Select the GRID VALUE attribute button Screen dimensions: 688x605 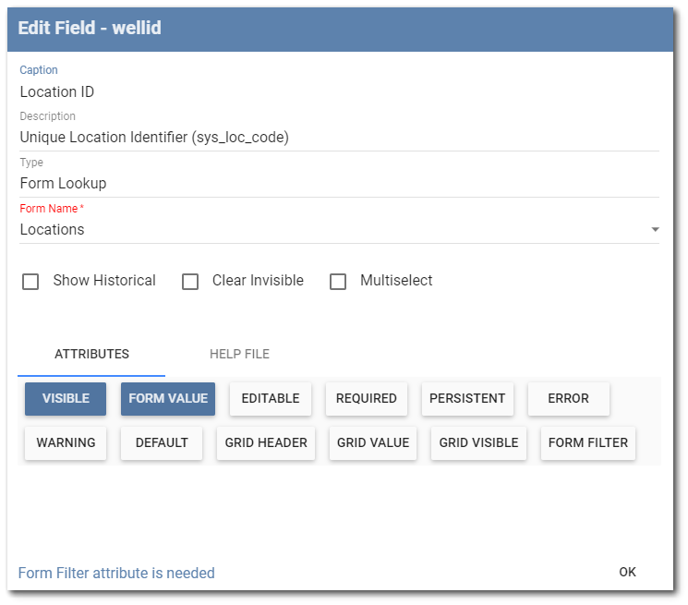[x=373, y=442]
